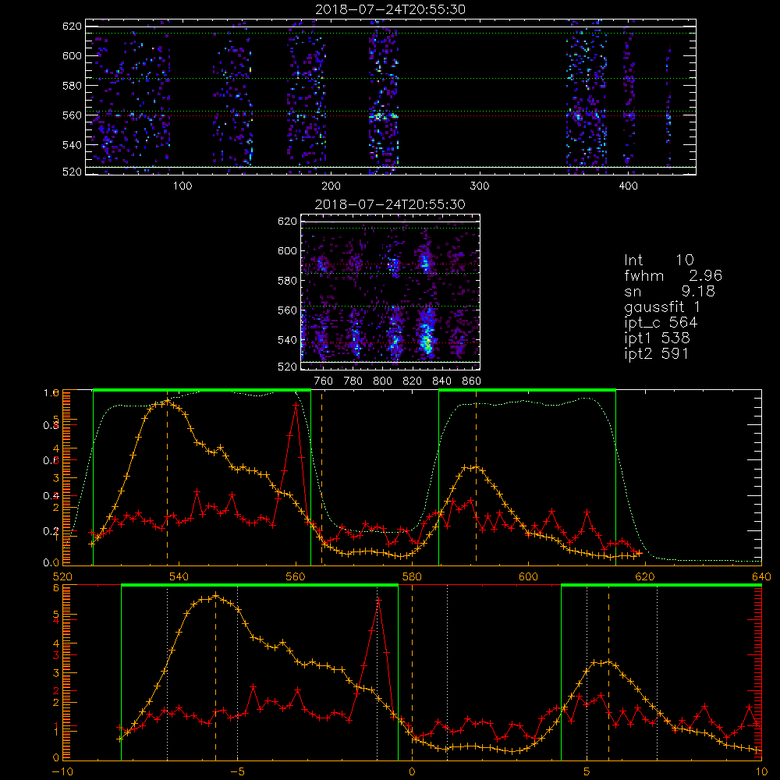Click x-axis label 400 on top spectrogram

coord(628,186)
